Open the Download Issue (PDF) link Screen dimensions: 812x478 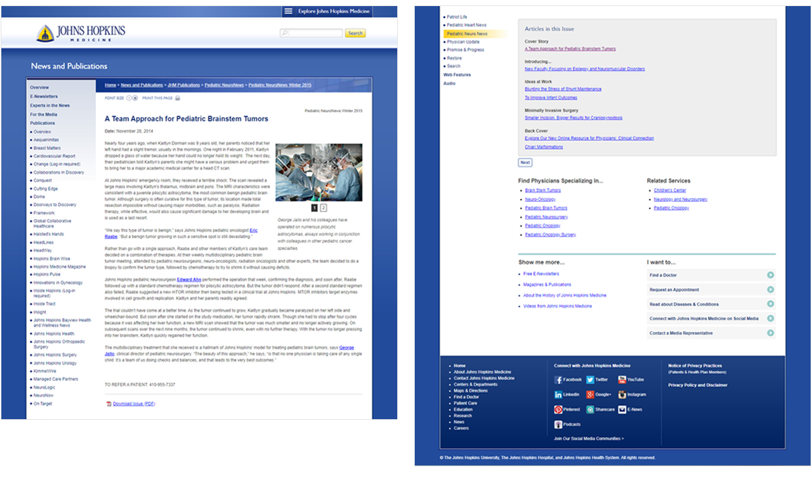tap(134, 404)
